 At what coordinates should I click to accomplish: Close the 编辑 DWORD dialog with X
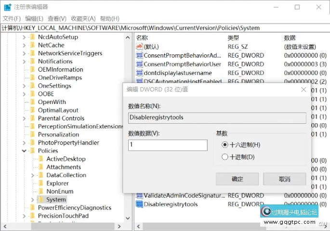303,90
